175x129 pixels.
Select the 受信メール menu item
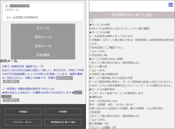click(43, 37)
